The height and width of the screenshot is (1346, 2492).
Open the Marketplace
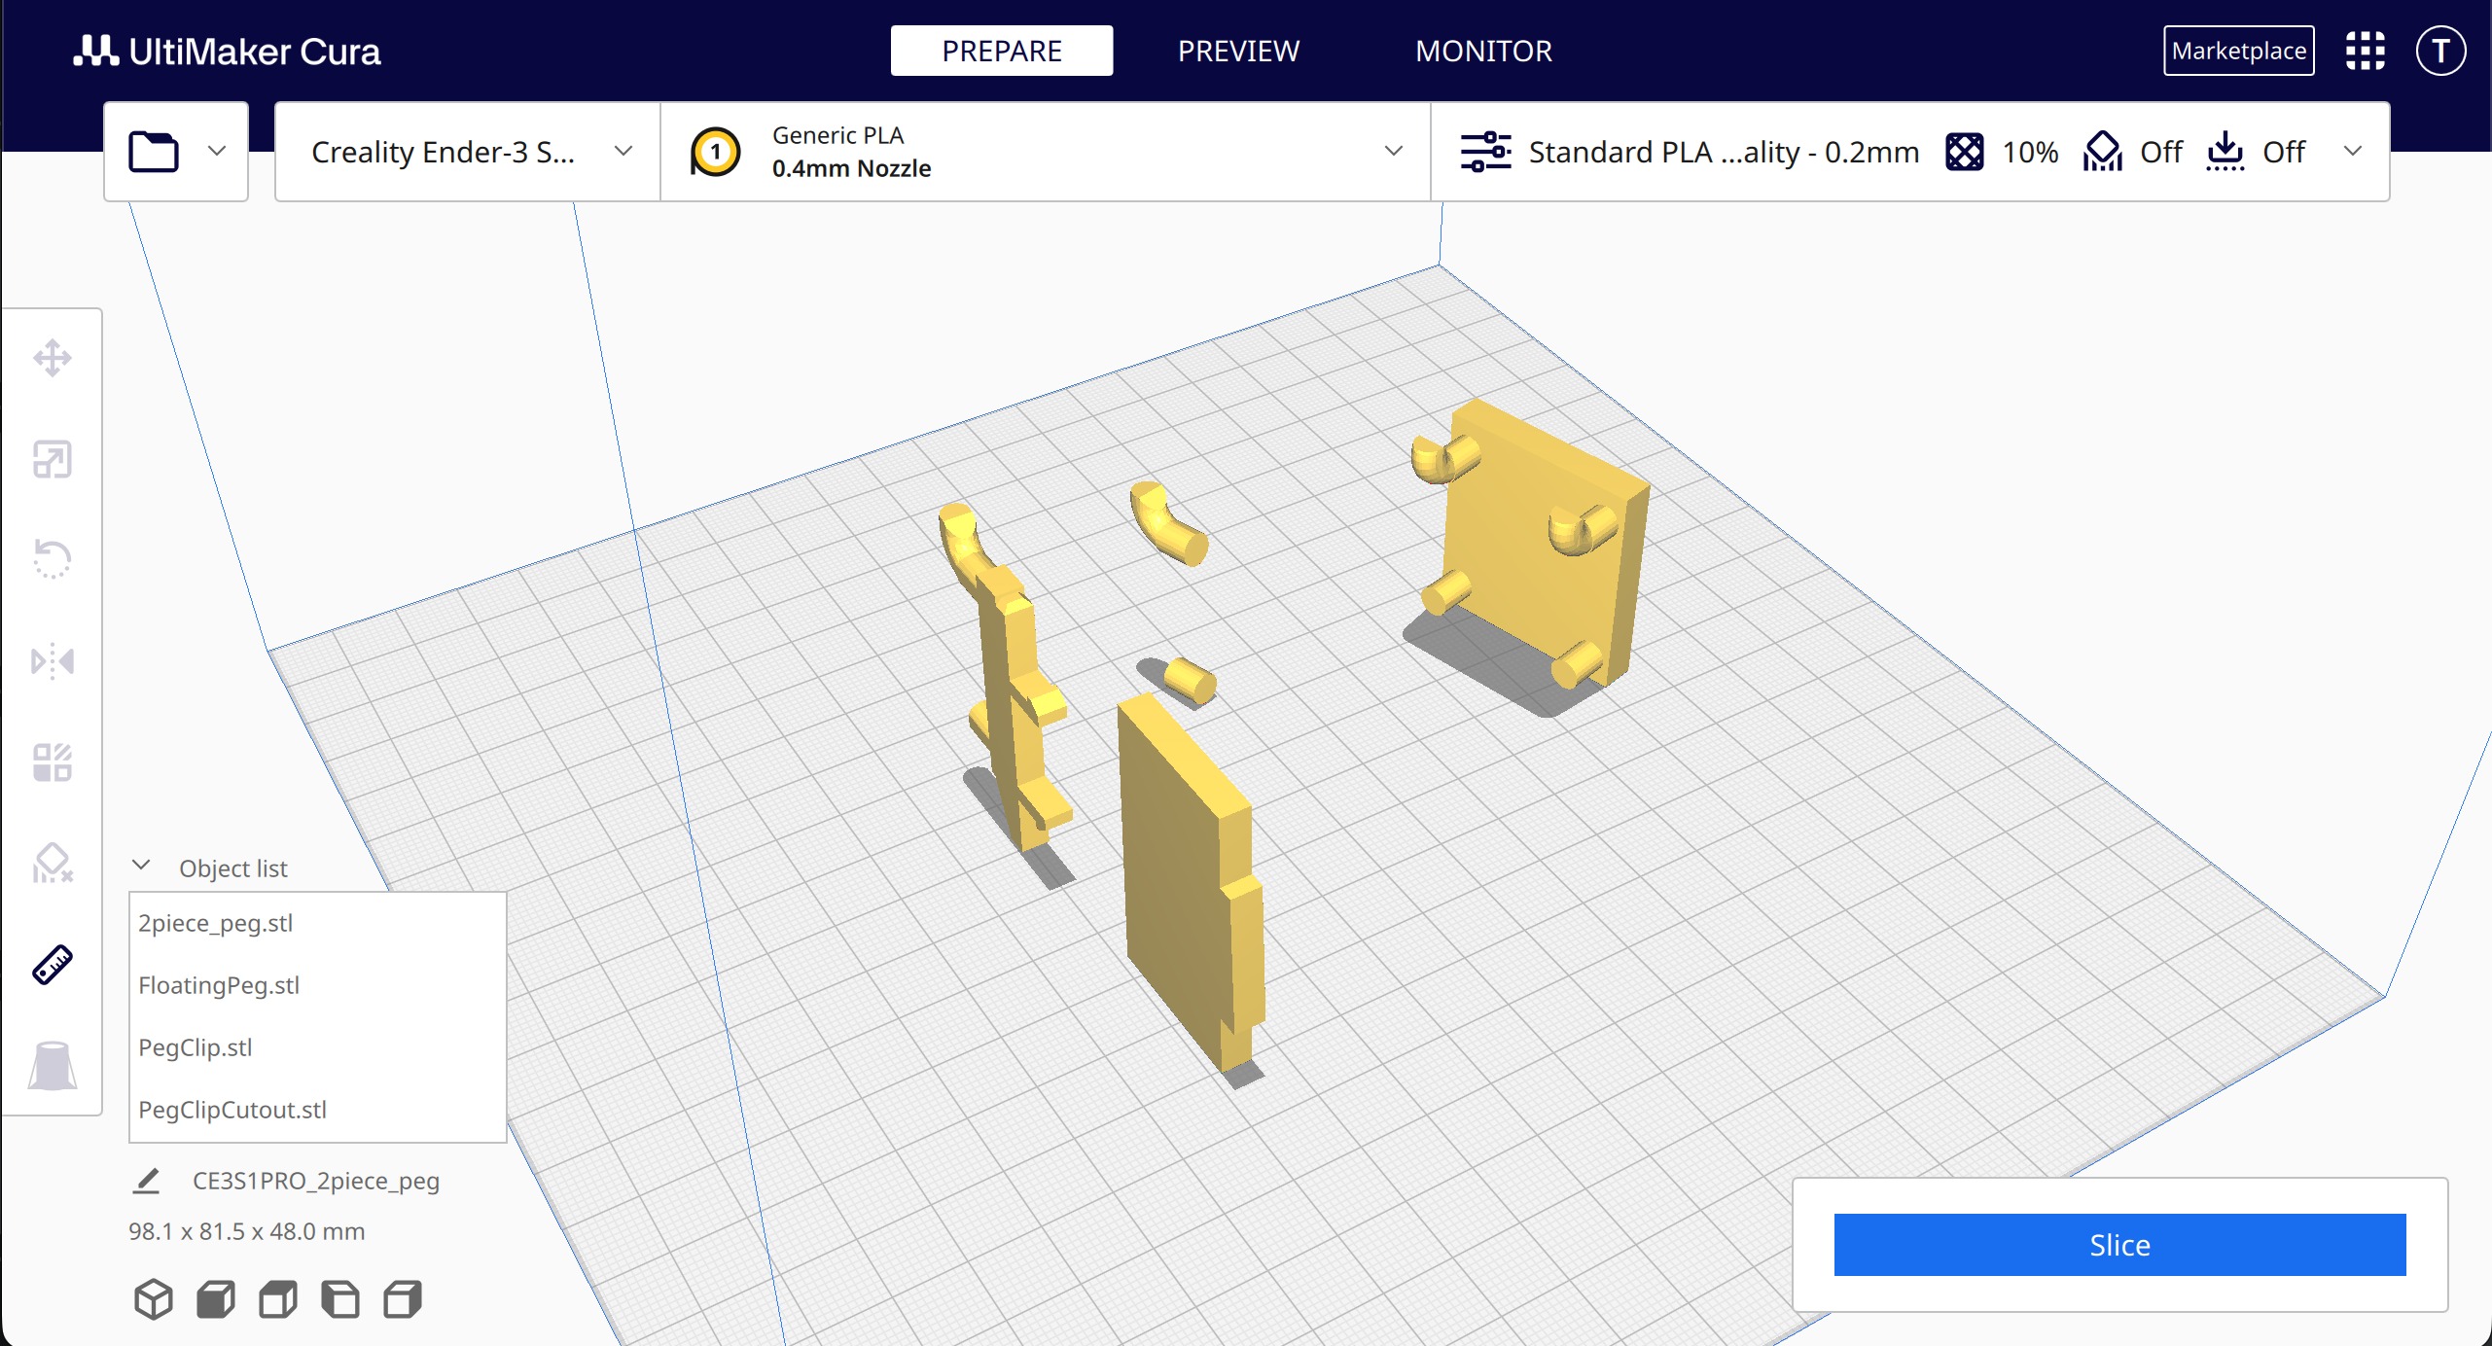point(2238,51)
